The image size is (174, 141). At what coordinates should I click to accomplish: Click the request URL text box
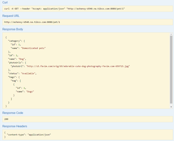pos(88,22)
